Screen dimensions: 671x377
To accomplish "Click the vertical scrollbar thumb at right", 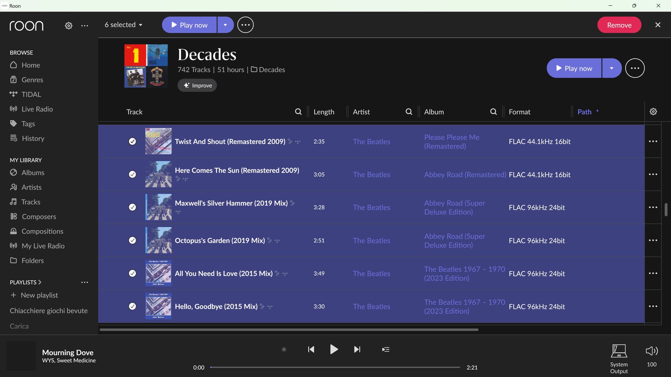I will pos(666,210).
